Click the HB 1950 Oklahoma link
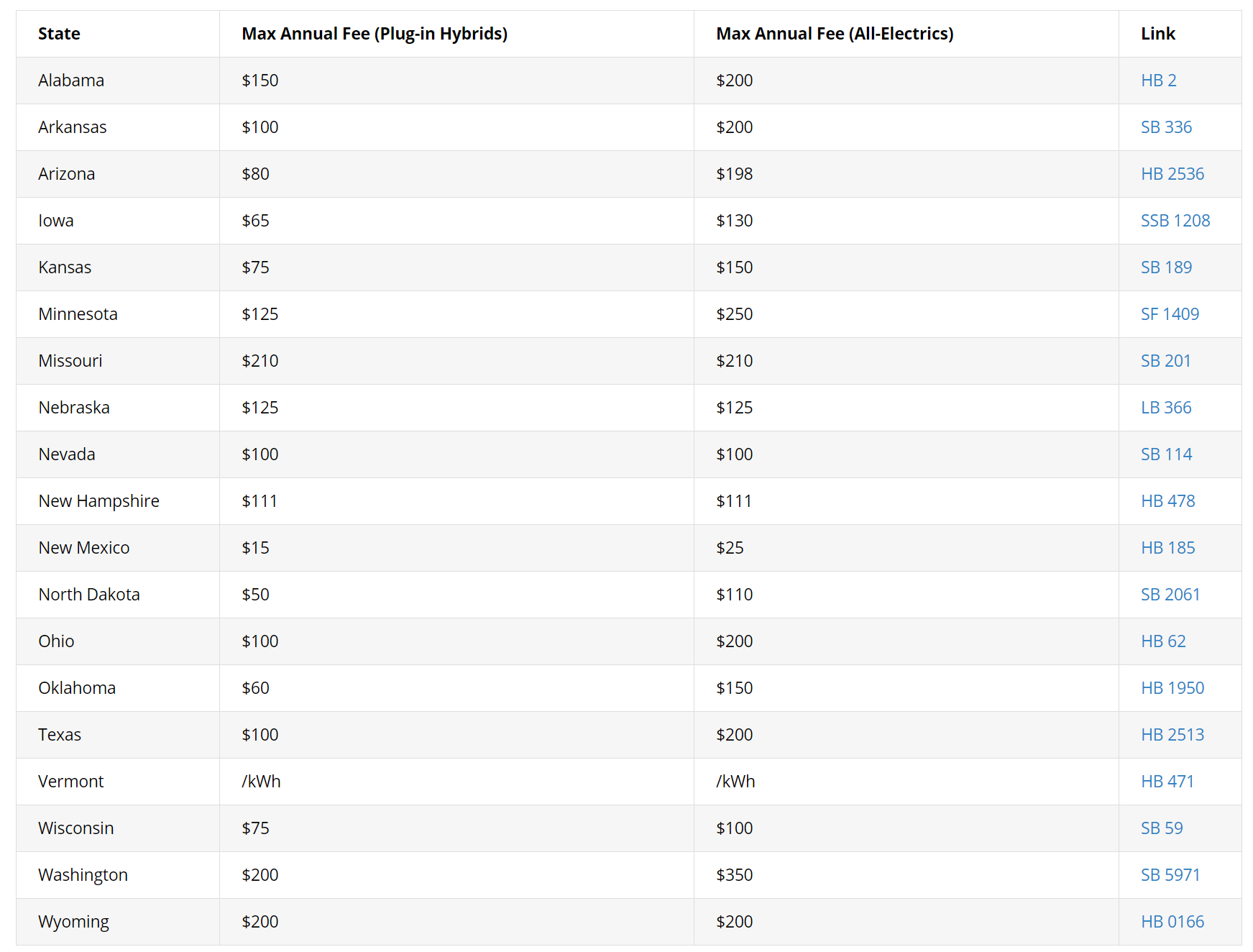 [x=1172, y=688]
